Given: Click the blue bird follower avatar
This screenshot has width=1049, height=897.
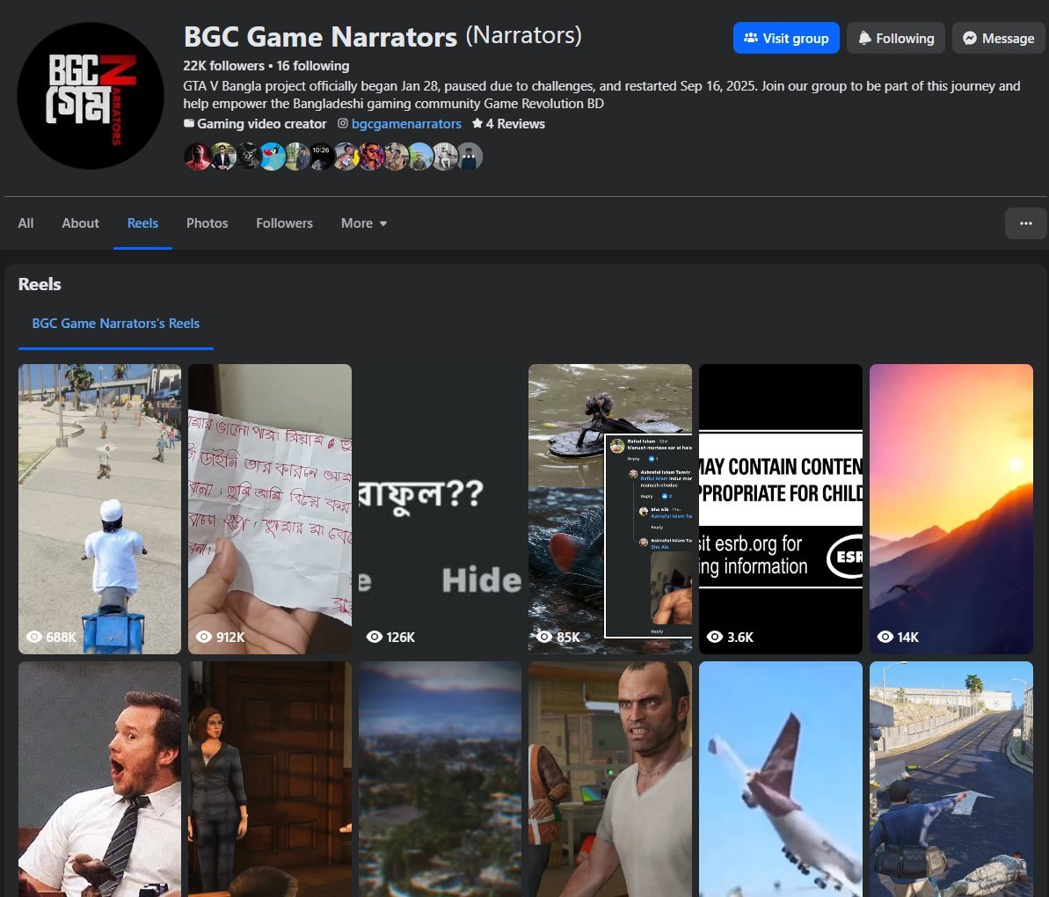Looking at the screenshot, I should [x=273, y=157].
